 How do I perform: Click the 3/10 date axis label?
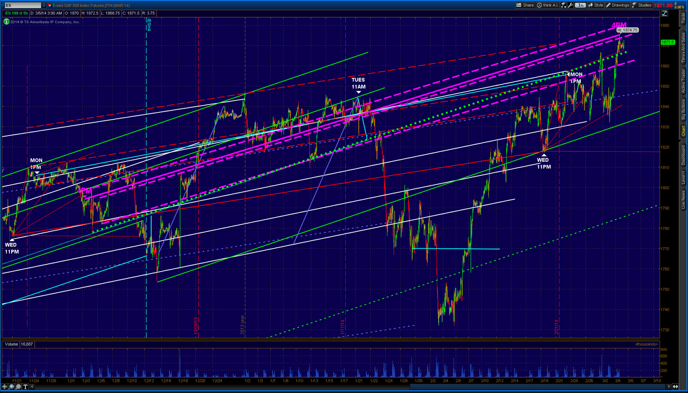click(x=657, y=381)
